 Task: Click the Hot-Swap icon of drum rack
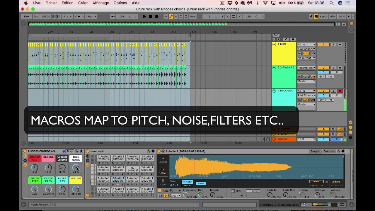[x=149, y=151]
